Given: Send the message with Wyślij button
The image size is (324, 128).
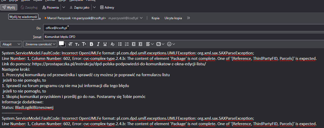Looking at the screenshot, I should (9, 8).
